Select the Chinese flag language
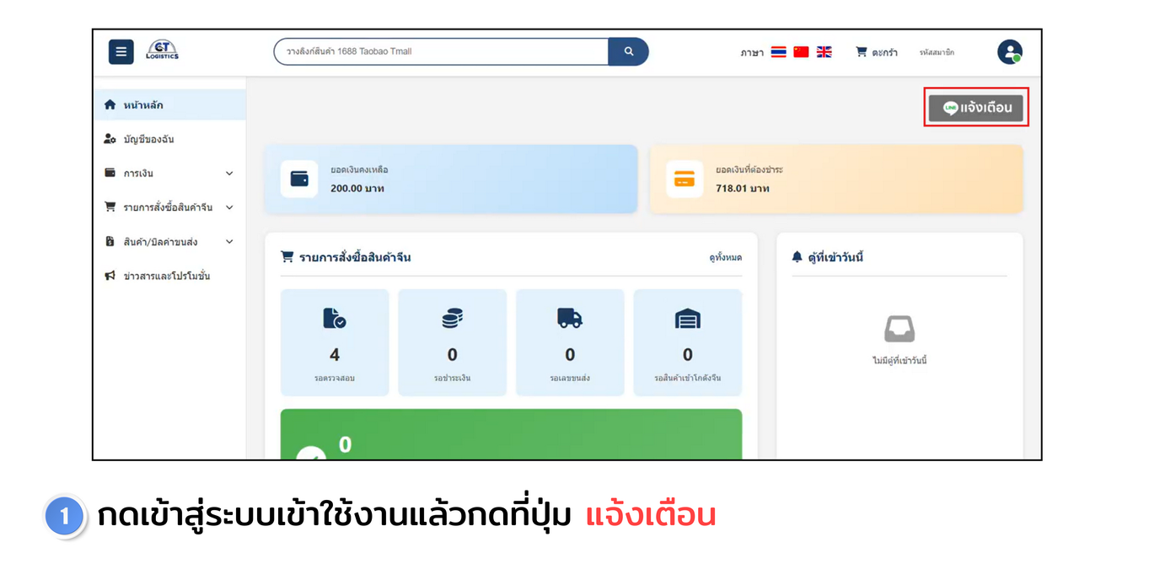This screenshot has height=580, width=1160. 801,52
